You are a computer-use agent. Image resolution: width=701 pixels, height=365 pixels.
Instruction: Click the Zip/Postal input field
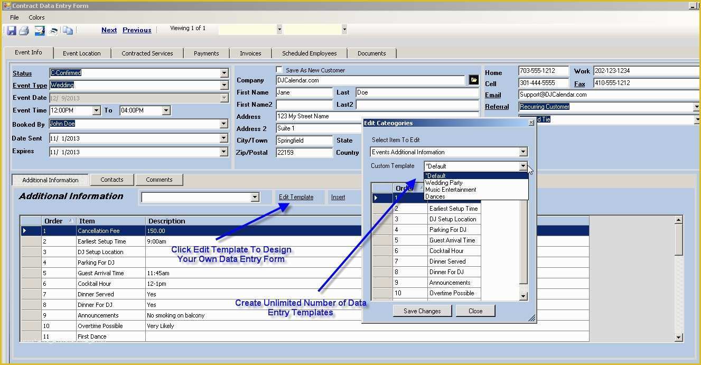point(304,153)
